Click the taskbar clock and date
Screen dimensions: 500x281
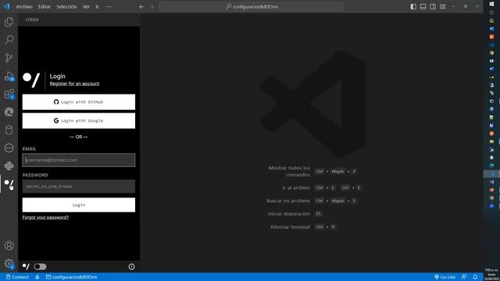(x=491, y=274)
